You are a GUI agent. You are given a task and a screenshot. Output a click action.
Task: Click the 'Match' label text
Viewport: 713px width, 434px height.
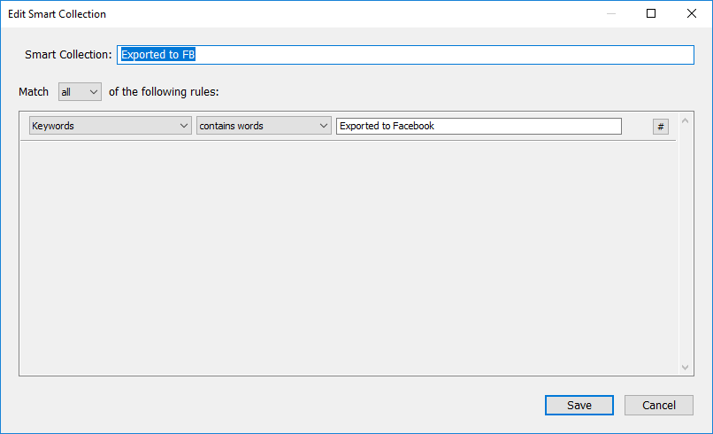click(x=34, y=92)
